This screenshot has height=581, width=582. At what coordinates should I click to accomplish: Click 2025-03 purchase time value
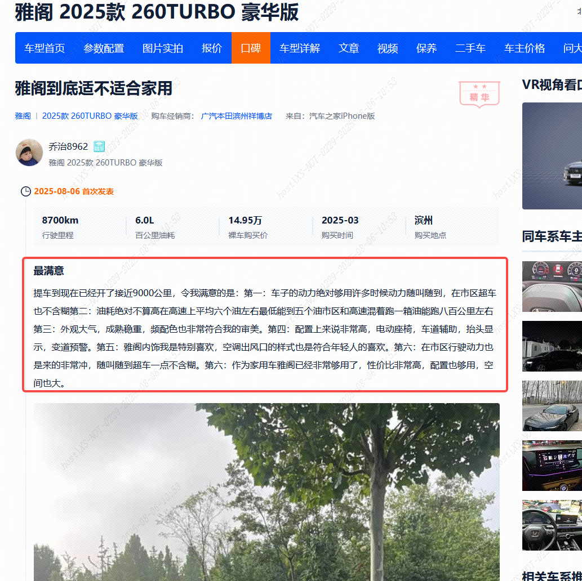coord(340,220)
